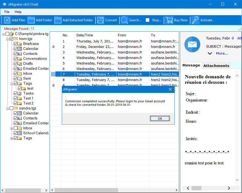Select the Test 2 folder in tree

pyautogui.click(x=28, y=103)
